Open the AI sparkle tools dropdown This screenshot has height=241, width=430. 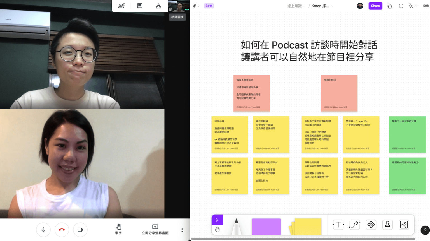412,6
